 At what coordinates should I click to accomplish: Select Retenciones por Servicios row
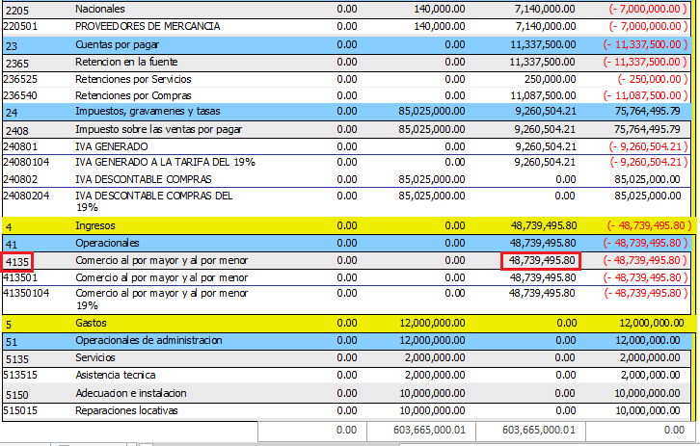point(346,79)
